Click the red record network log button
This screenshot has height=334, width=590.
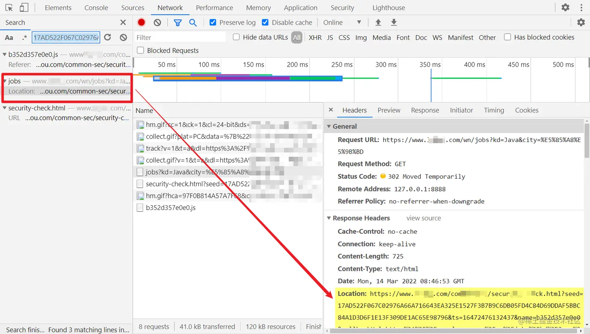pyautogui.click(x=141, y=22)
